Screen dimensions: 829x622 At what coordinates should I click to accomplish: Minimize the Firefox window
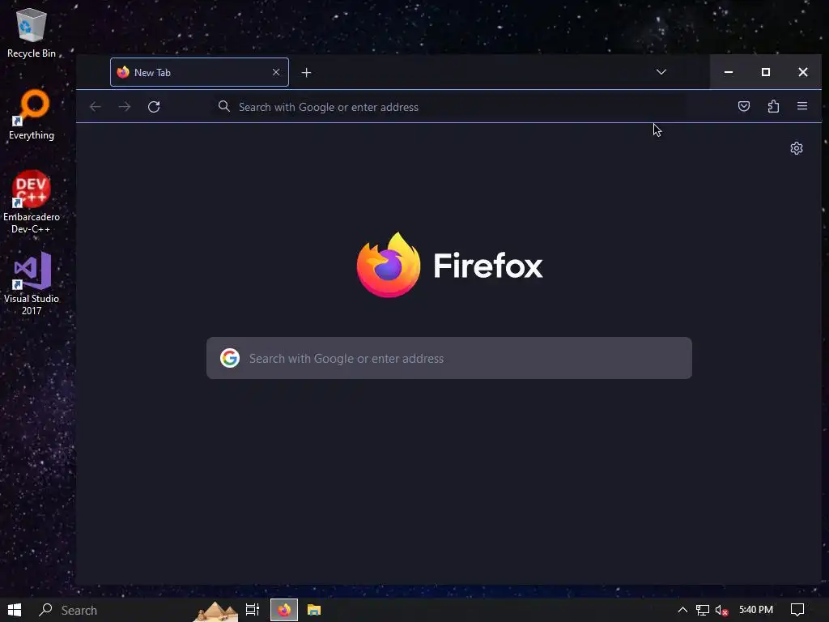(x=729, y=72)
